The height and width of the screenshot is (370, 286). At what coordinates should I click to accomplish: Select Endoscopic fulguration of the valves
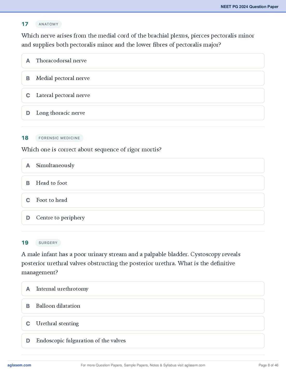143,341
